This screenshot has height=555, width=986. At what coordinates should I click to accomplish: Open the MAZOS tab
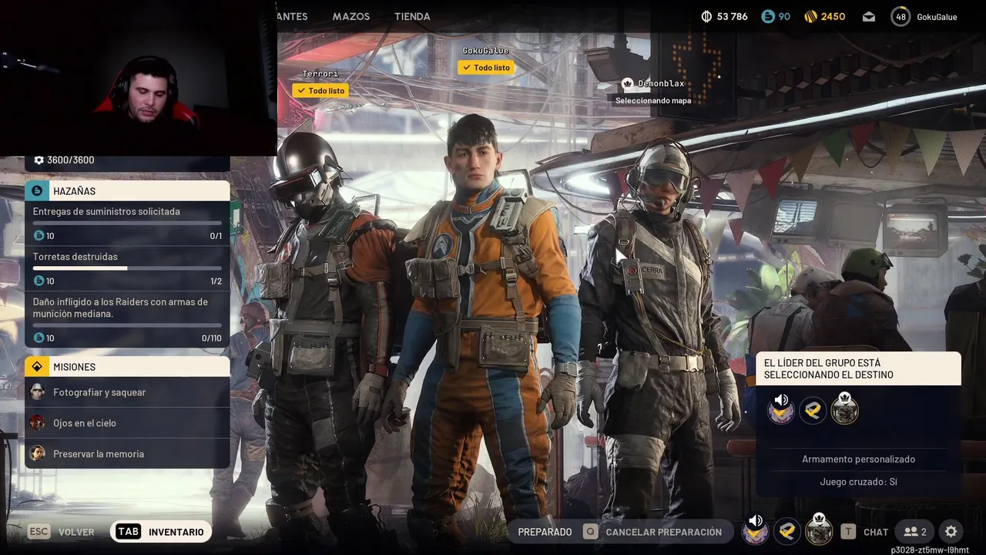(x=351, y=16)
